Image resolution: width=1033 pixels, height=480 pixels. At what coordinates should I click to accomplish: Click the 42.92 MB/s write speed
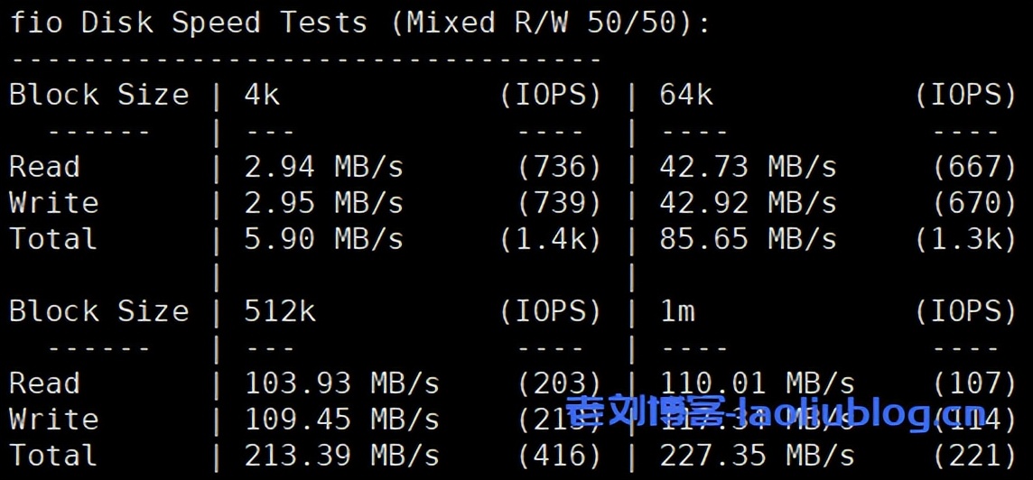[x=748, y=203]
